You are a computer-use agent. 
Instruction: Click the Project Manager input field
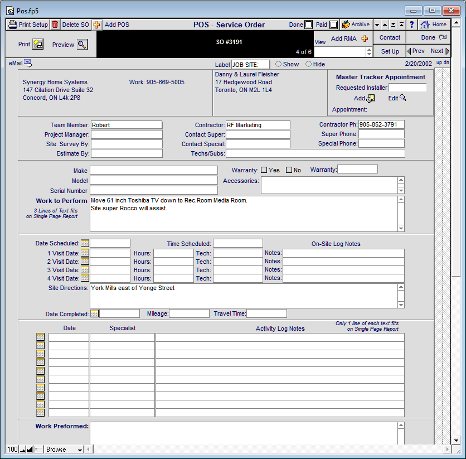127,134
